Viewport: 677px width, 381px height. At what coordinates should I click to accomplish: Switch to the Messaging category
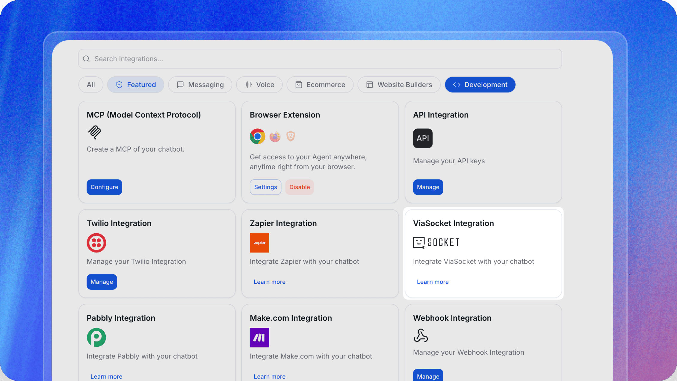(x=200, y=84)
